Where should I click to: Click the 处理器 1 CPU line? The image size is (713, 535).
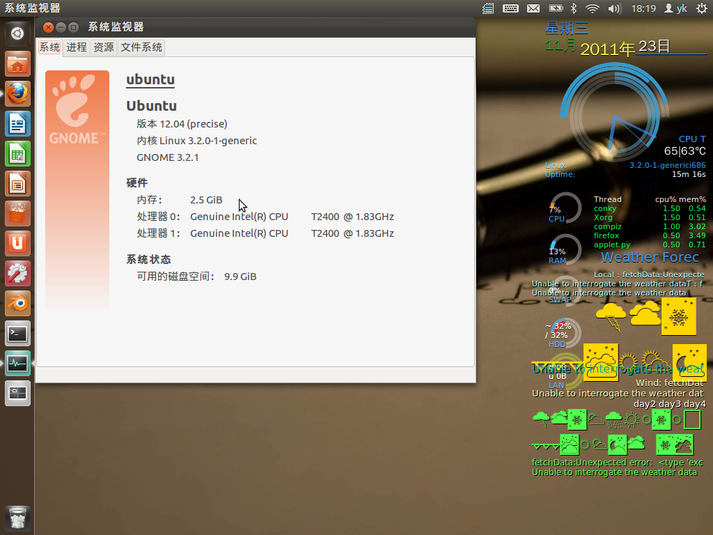[x=265, y=233]
